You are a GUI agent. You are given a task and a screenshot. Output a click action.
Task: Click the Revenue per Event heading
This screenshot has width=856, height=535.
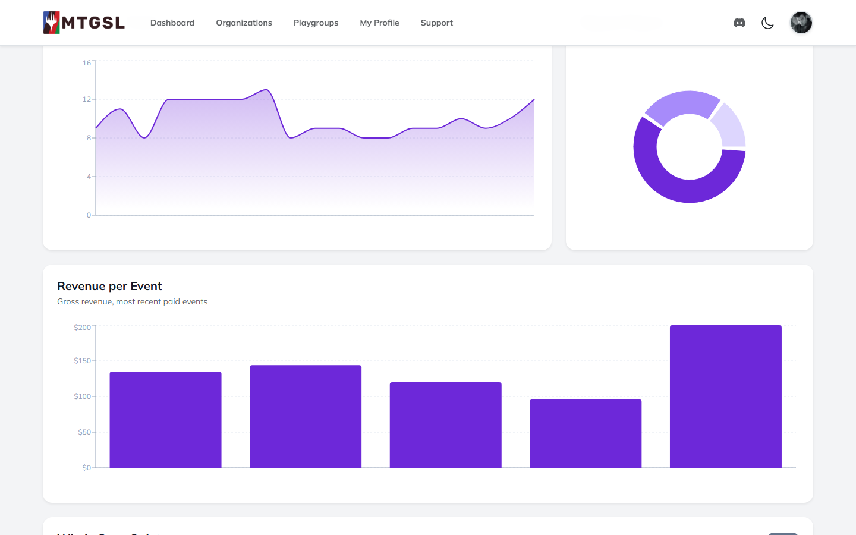tap(109, 286)
